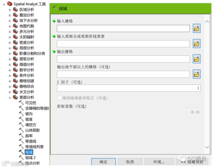Click the 曲率 tool hammer icon
213x168 pixels.
tap(21, 136)
